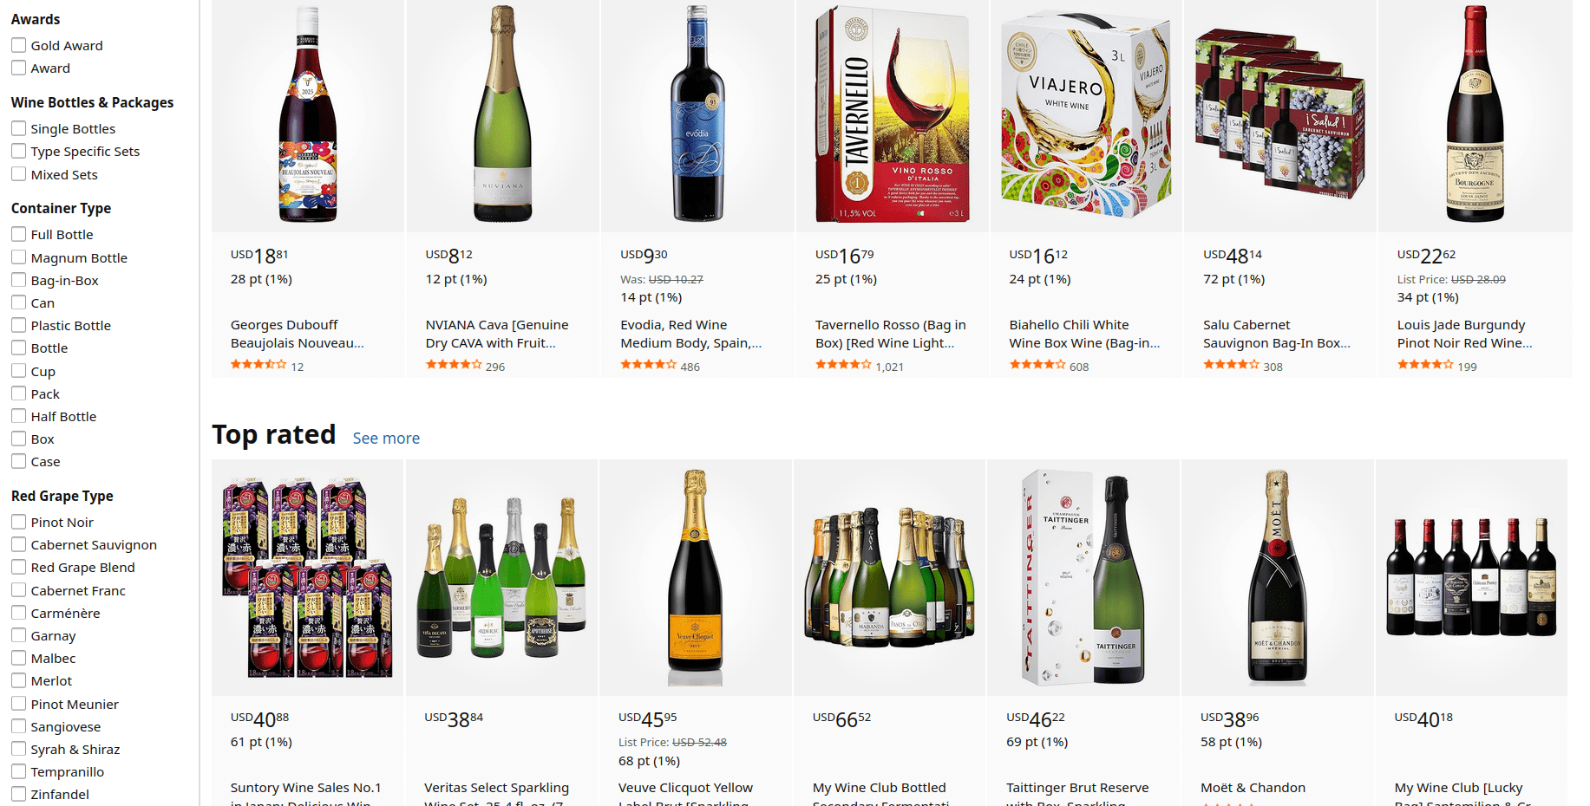Enable the Bag-in-Box container filter

point(18,280)
